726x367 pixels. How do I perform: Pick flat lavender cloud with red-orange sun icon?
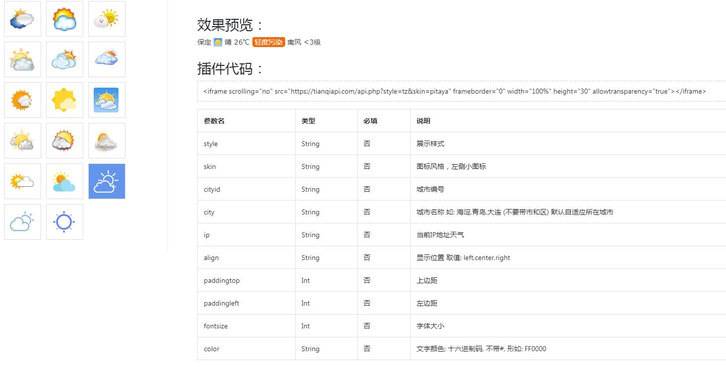point(107,59)
